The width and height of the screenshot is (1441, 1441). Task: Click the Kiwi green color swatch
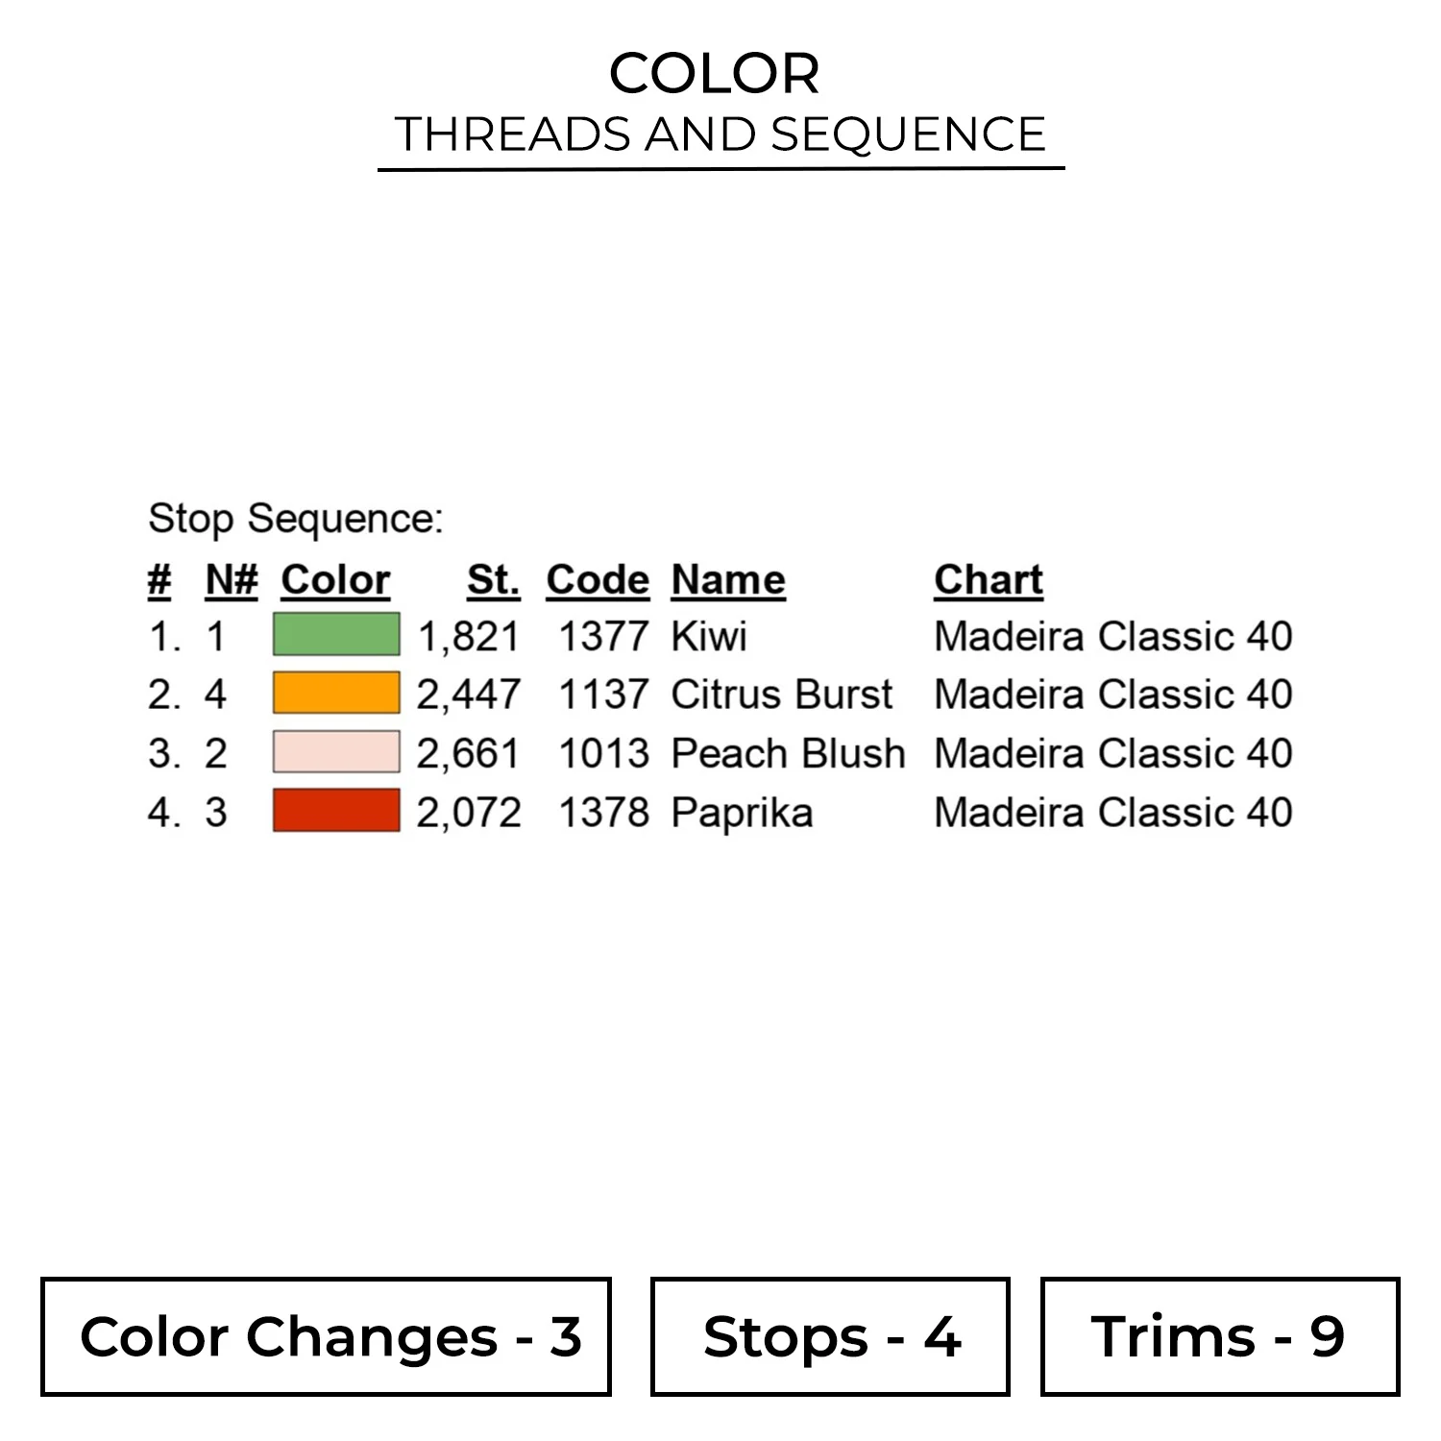point(336,634)
